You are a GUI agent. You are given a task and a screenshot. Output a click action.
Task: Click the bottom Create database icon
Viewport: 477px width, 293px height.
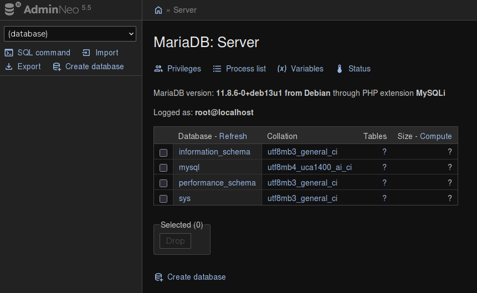coord(159,277)
